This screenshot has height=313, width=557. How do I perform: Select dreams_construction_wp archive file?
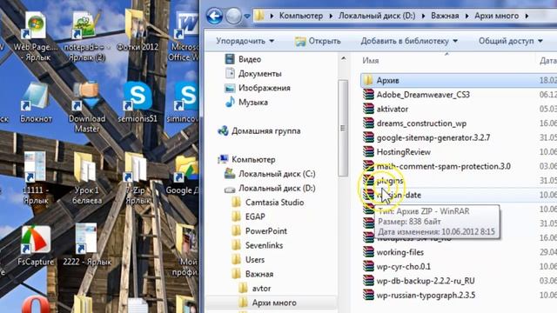pos(415,123)
